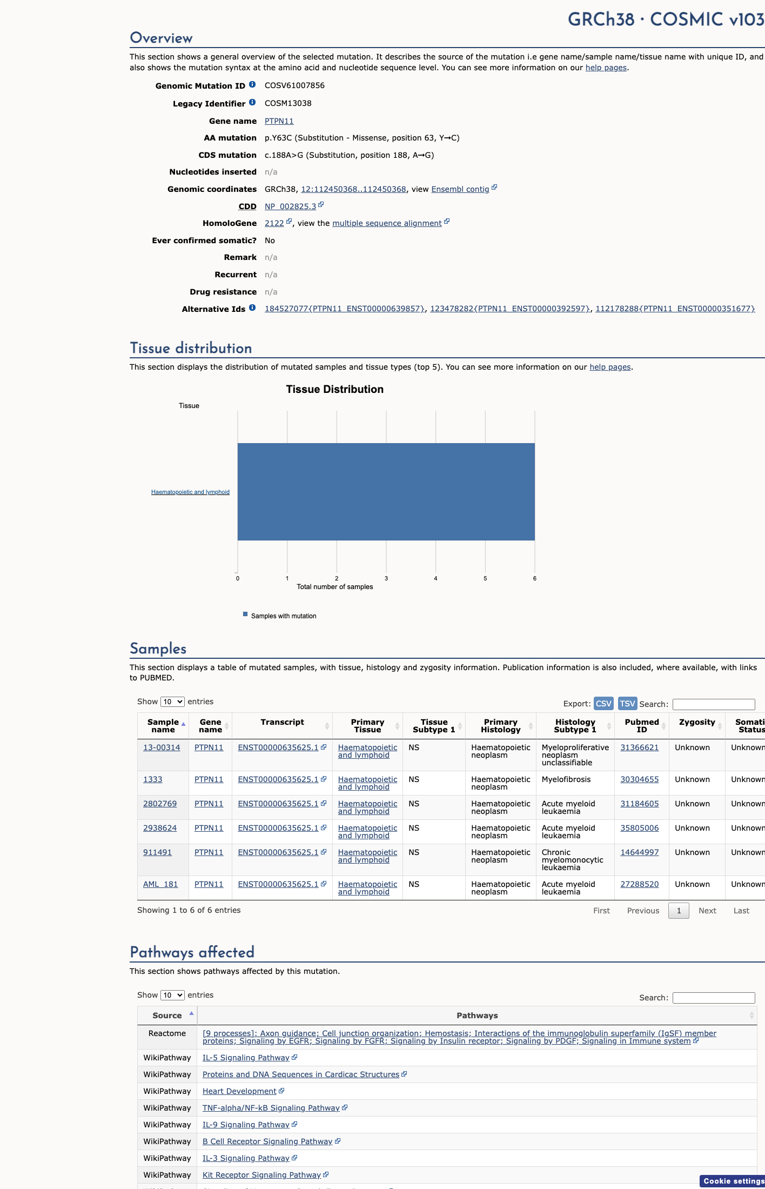This screenshot has height=1189, width=765.
Task: Open IL-3 Signaling Pathway link
Action: click(x=246, y=1158)
